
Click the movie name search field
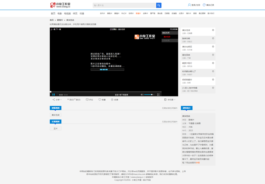[x=124, y=5]
